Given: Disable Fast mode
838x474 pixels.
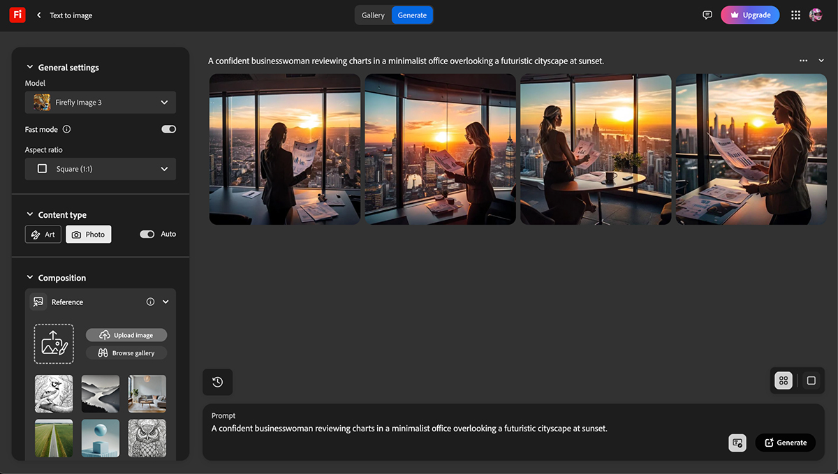Looking at the screenshot, I should click(x=168, y=129).
